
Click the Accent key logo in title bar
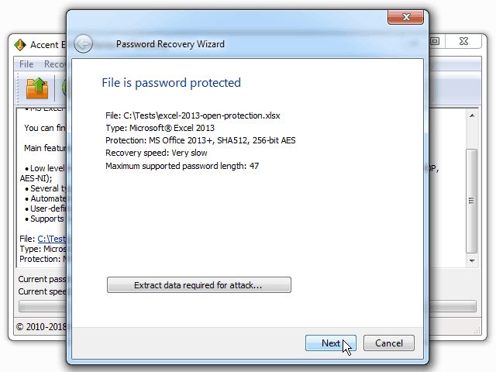pyautogui.click(x=20, y=45)
